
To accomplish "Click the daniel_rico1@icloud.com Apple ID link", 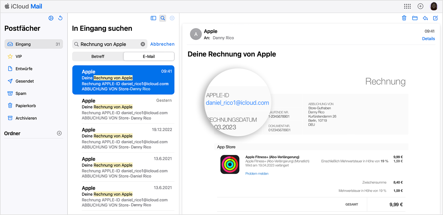I will 237,103.
